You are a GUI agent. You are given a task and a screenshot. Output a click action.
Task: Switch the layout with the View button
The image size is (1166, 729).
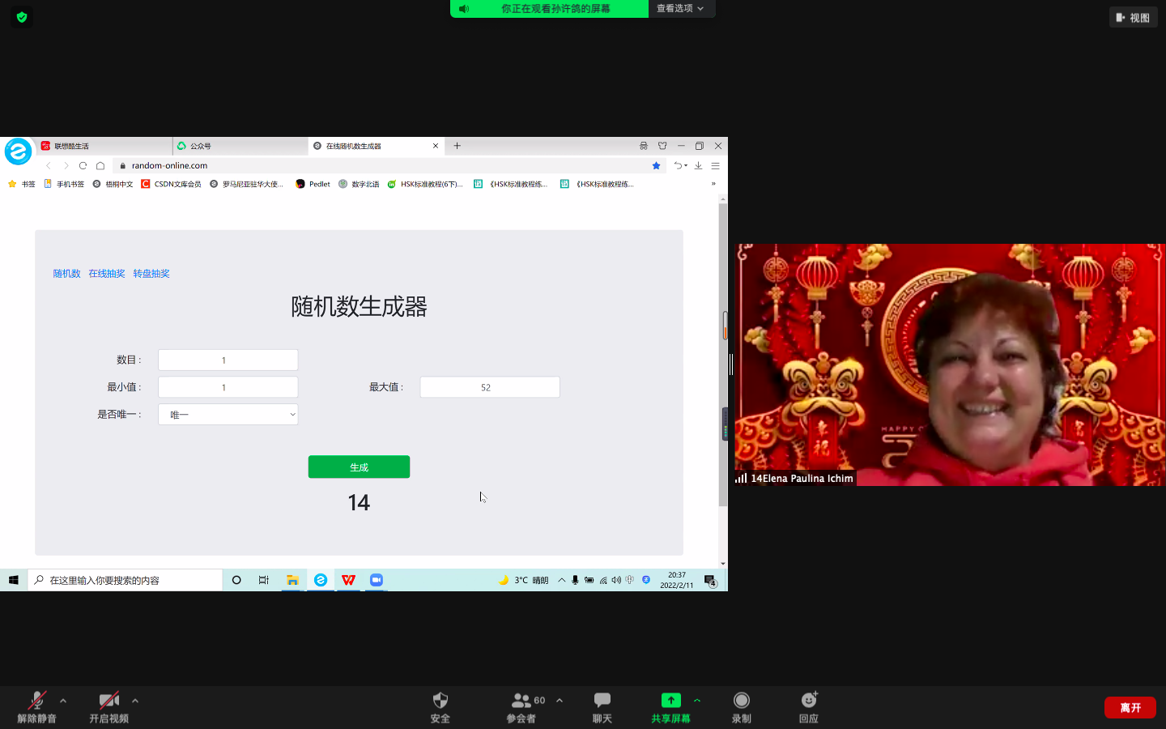click(1133, 17)
